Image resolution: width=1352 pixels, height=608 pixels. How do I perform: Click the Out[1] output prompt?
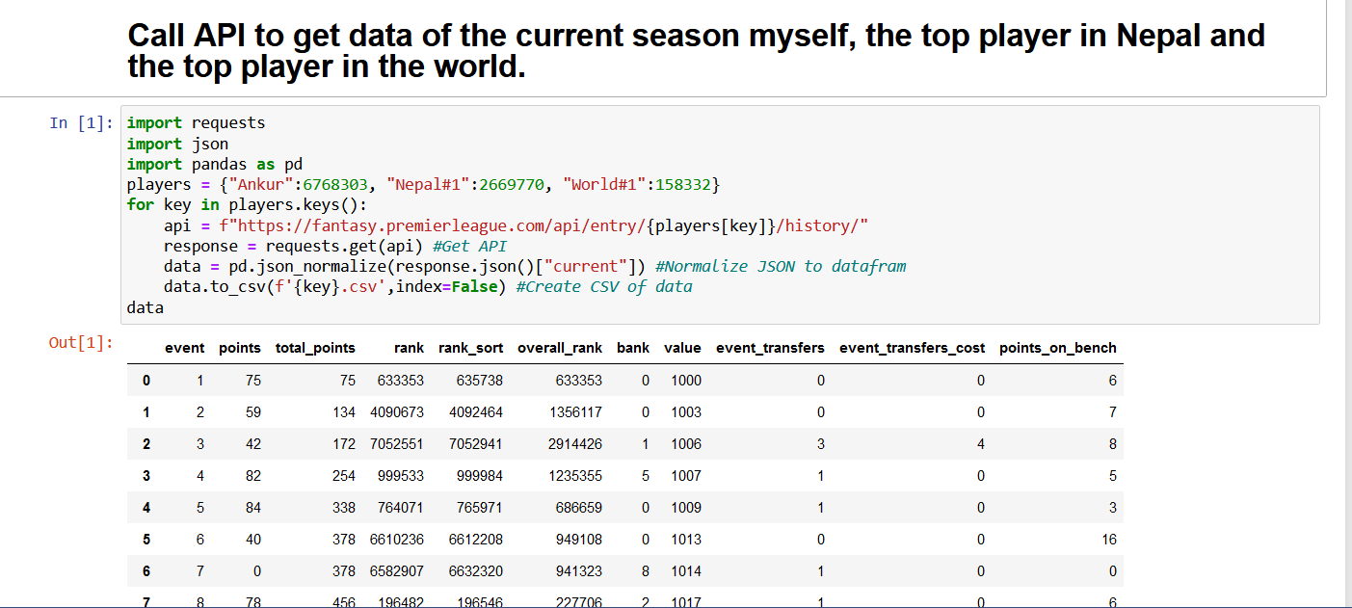pyautogui.click(x=81, y=342)
